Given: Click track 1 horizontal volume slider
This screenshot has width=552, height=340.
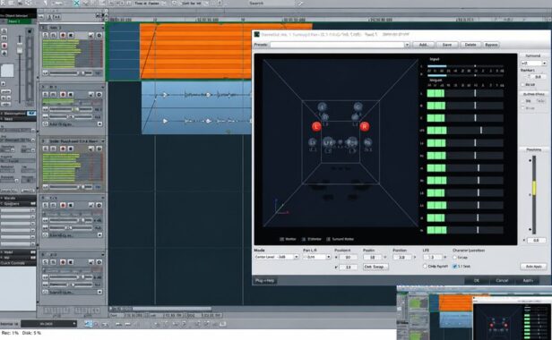Looking at the screenshot, I should click(x=71, y=73).
